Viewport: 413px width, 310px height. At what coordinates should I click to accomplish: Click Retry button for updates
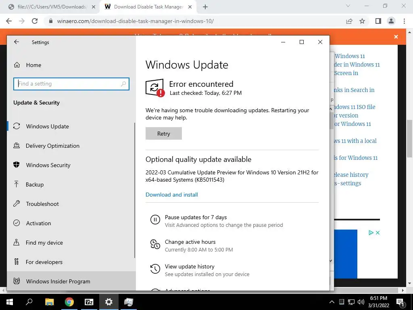pyautogui.click(x=164, y=133)
